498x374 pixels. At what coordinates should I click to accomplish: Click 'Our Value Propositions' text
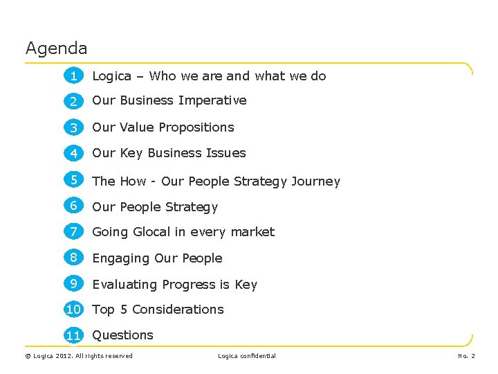(163, 127)
